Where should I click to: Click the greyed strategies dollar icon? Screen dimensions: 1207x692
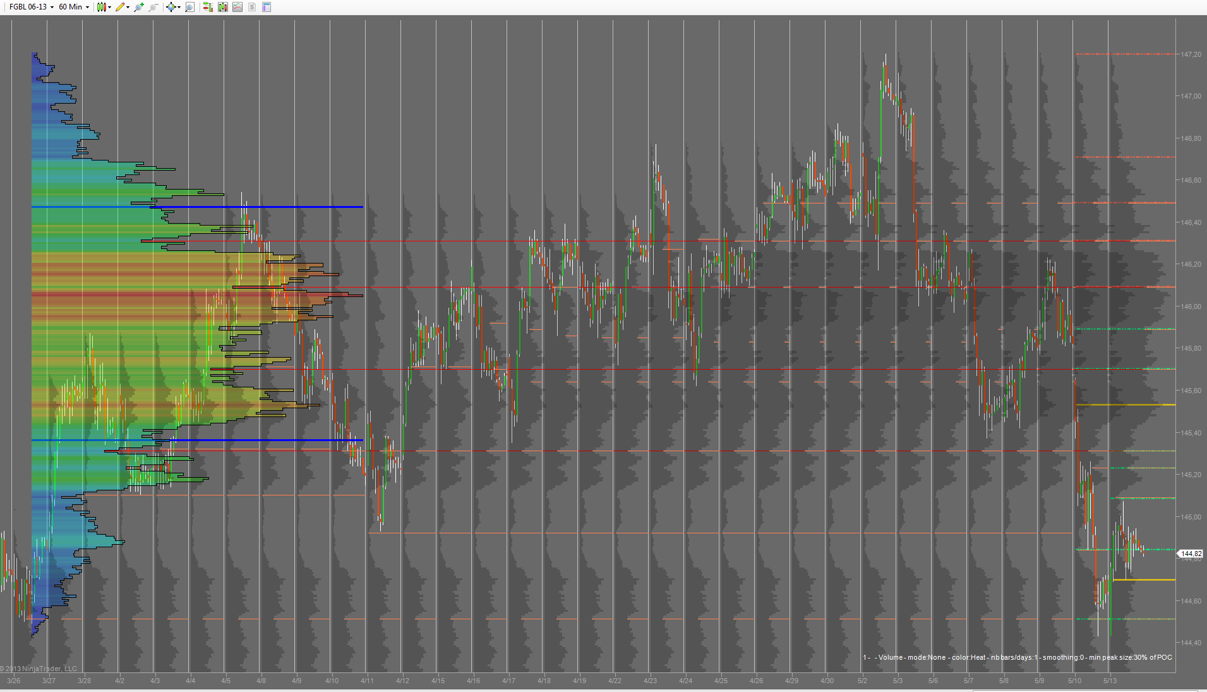click(x=252, y=7)
